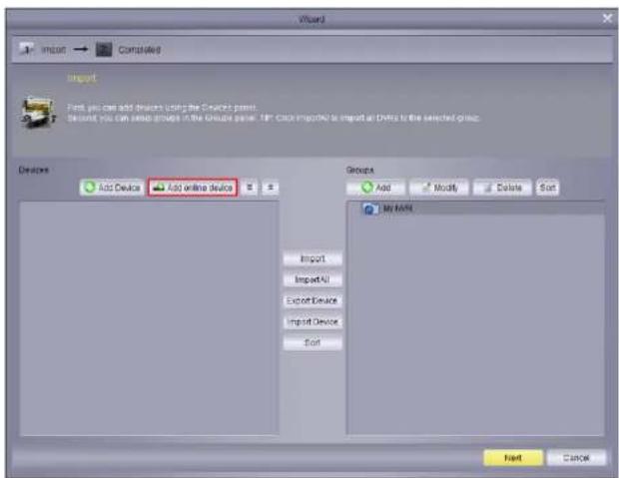
Task: Move device up with arrow button
Action: pyautogui.click(x=271, y=188)
